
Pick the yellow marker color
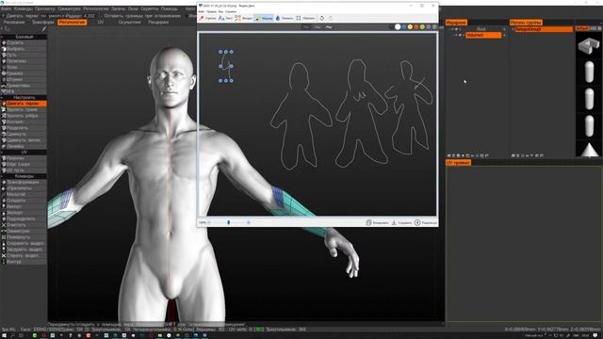[x=410, y=27]
